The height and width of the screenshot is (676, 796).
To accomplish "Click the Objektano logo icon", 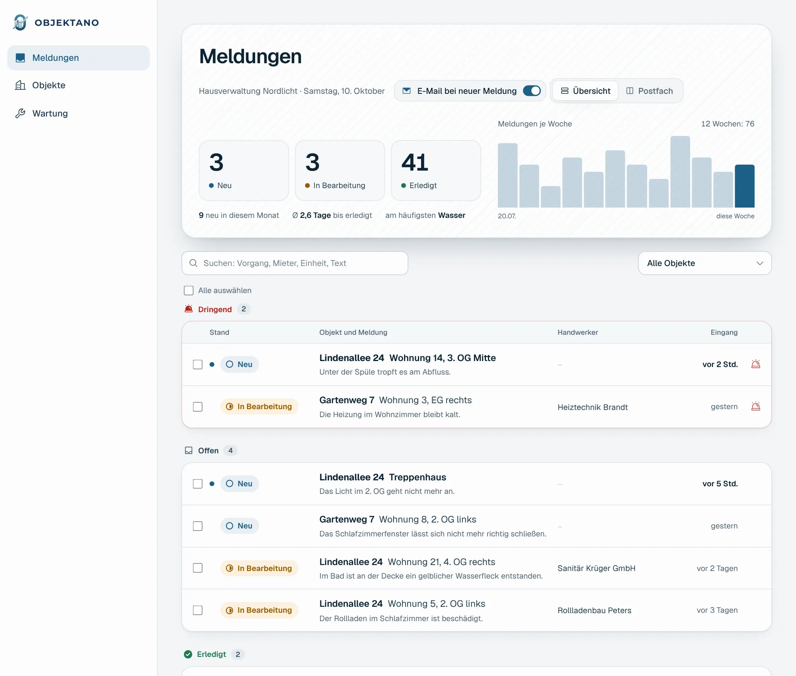I will [20, 22].
